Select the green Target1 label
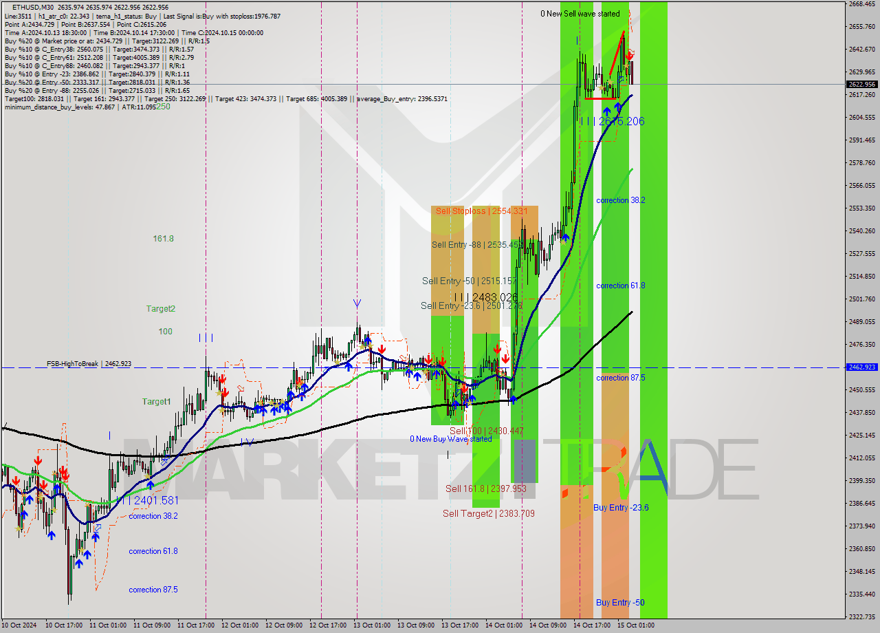 (157, 401)
